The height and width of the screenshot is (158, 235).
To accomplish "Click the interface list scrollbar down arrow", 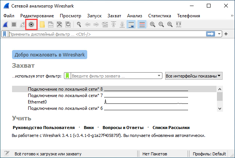I will (220, 108).
